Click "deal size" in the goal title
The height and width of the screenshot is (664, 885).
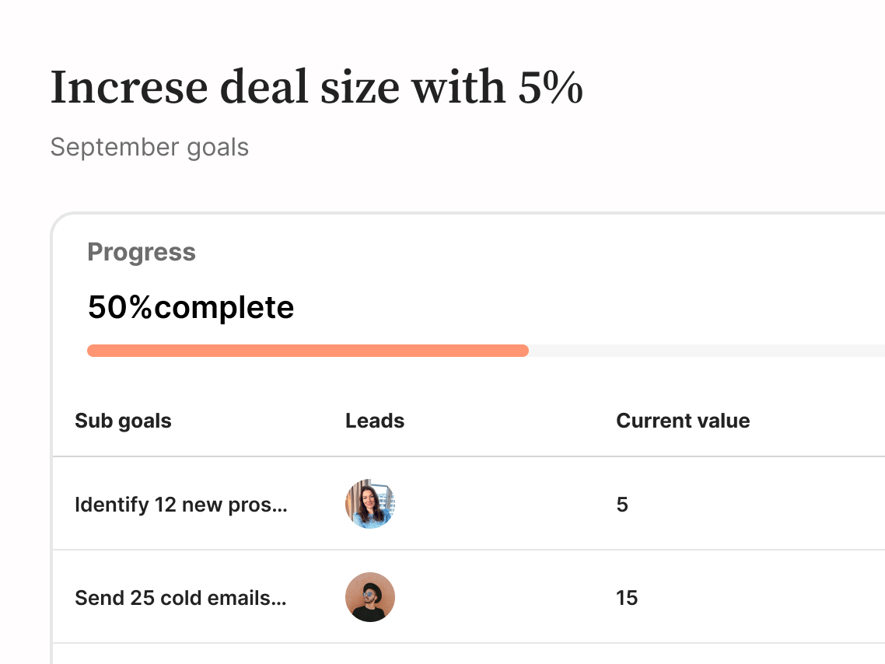[x=310, y=87]
